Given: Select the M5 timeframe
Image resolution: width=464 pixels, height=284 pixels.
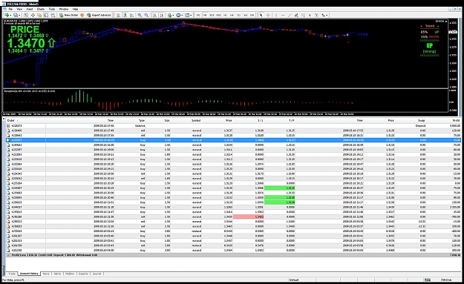Looking at the screenshot, I should 205,15.
